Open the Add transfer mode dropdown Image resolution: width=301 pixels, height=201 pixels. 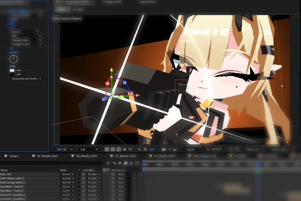coord(26,36)
